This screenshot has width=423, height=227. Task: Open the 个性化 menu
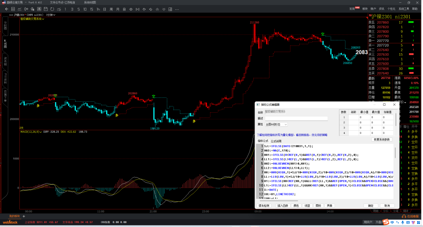(x=391, y=9)
